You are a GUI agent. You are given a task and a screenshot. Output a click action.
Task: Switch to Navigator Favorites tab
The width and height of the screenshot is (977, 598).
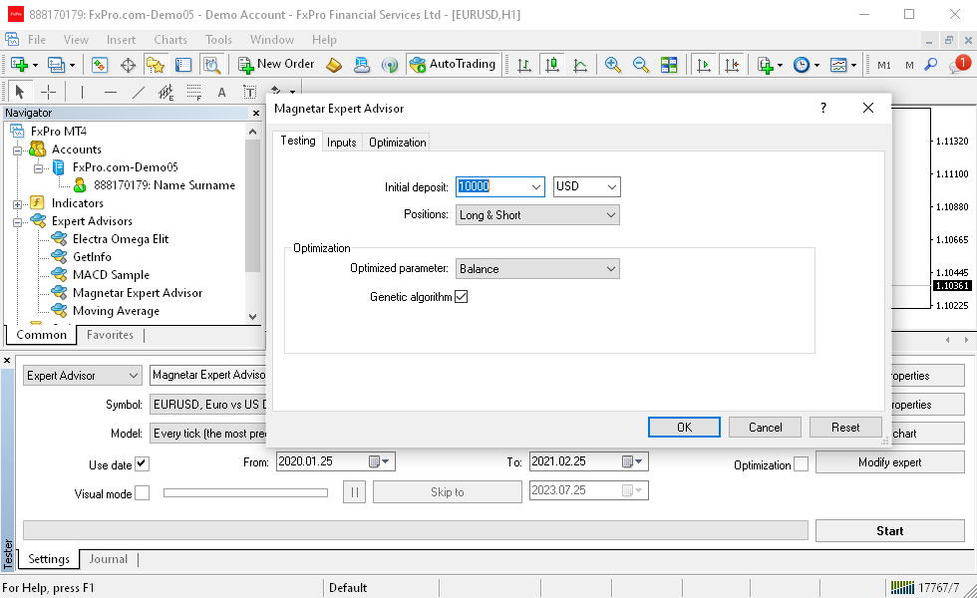coord(110,335)
